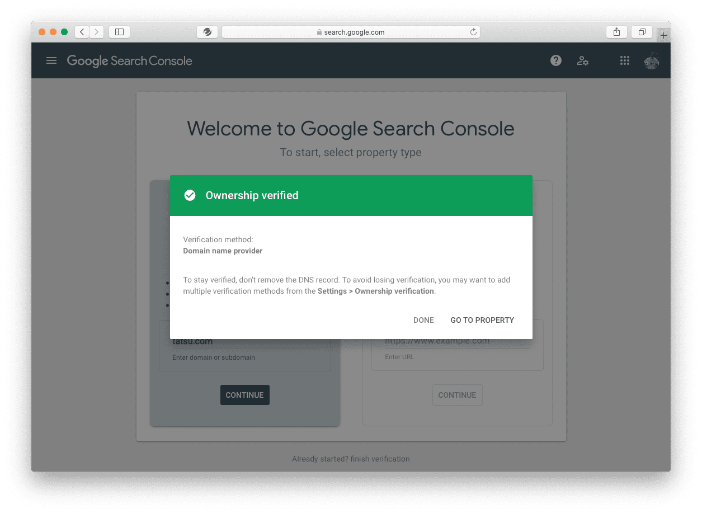Viewport: 702px width, 513px height.
Task: Reload the page in address bar
Action: 473,32
